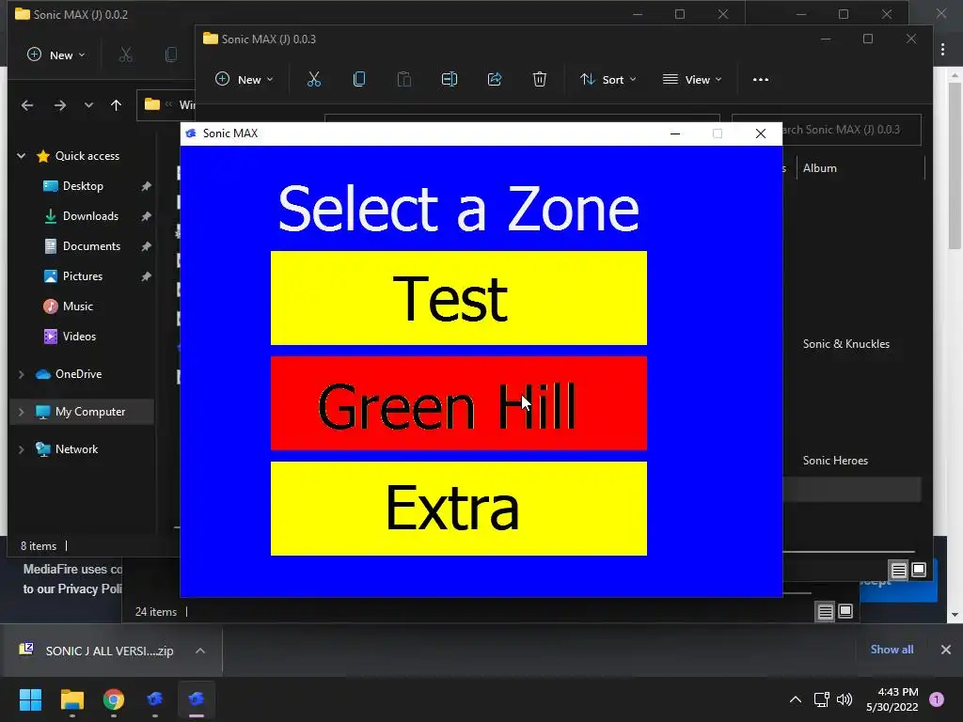Viewport: 963px width, 722px height.
Task: Open volume control in system tray
Action: pyautogui.click(x=845, y=699)
